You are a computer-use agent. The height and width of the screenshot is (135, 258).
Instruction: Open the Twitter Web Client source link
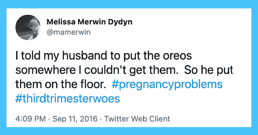tap(137, 119)
